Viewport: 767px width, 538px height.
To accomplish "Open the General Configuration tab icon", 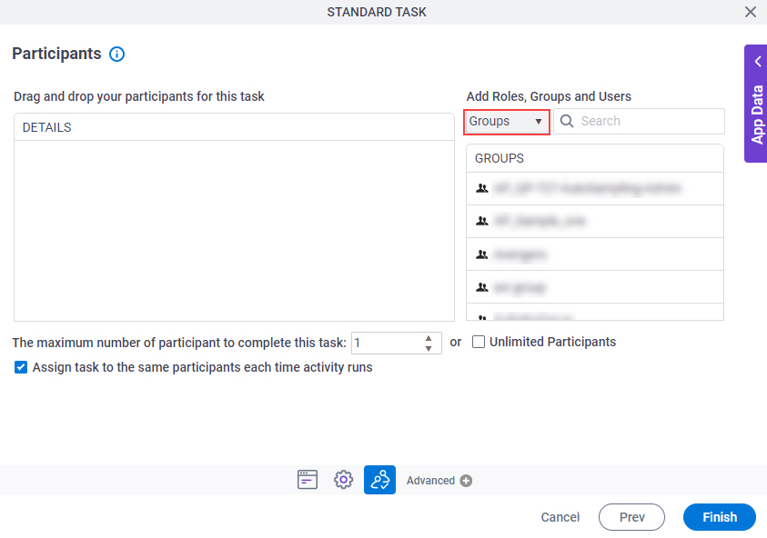I will pyautogui.click(x=308, y=480).
